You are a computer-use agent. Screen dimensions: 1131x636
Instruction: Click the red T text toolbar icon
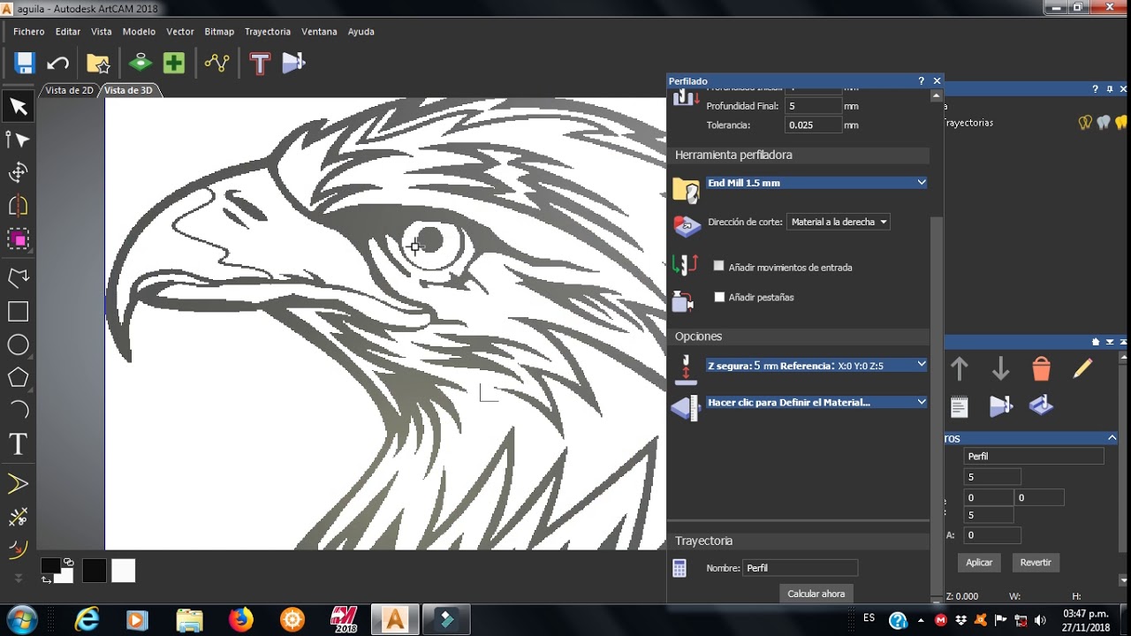260,63
